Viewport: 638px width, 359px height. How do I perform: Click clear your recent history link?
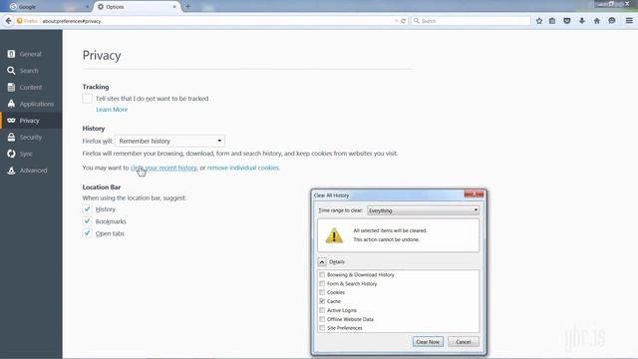tap(163, 168)
